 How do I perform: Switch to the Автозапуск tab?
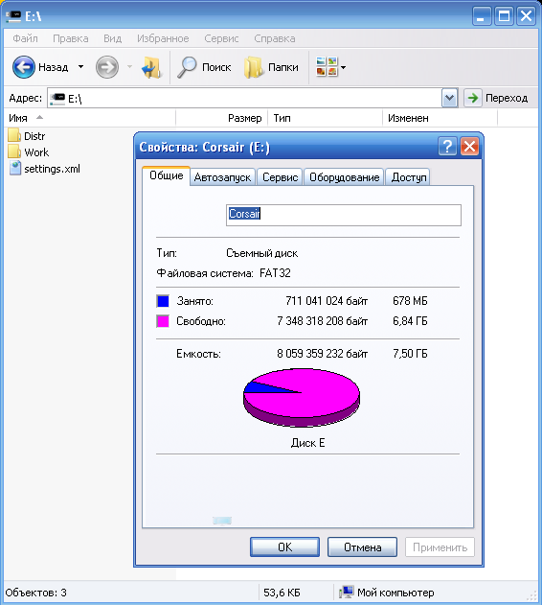click(222, 177)
